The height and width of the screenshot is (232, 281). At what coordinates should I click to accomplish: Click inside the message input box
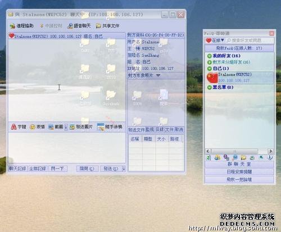point(67,147)
